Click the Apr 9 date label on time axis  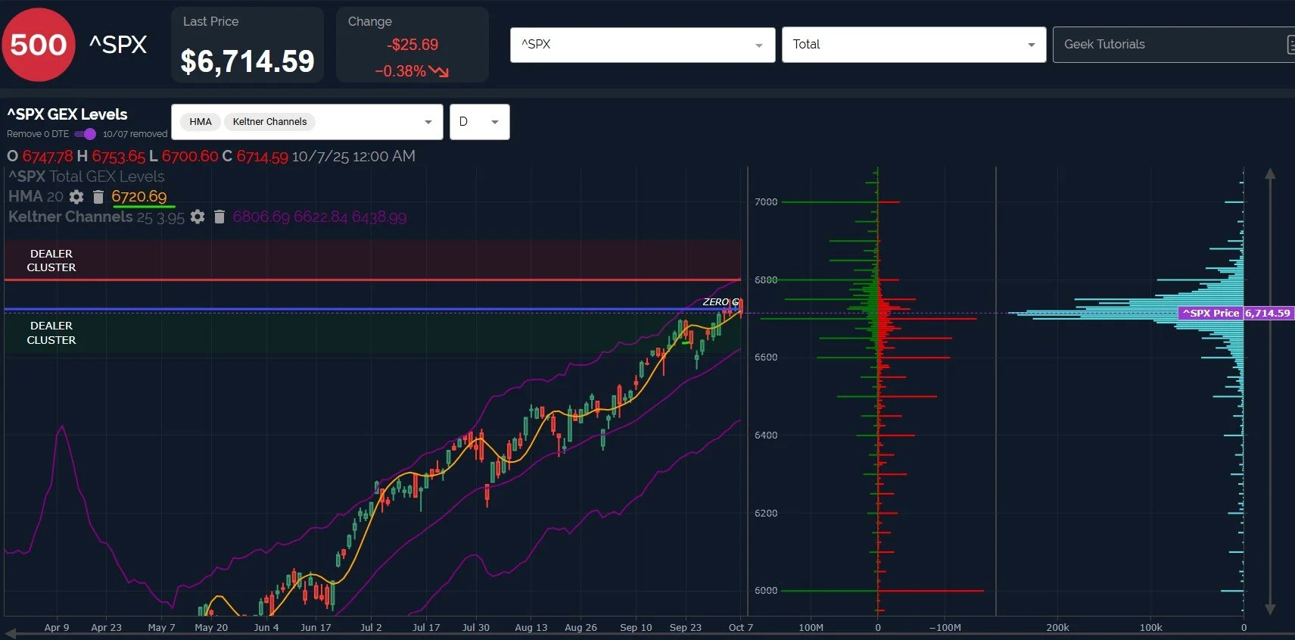57,628
